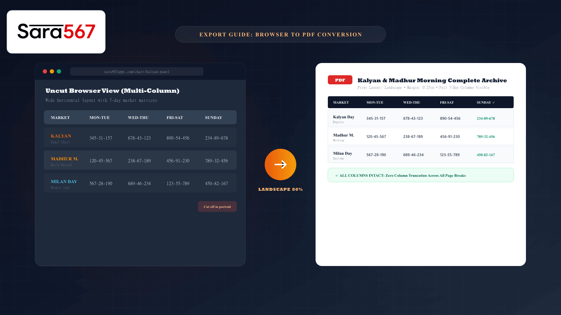Select FRI-SAT header in browser table
Viewport: 561px width, 315px height.
pos(175,118)
